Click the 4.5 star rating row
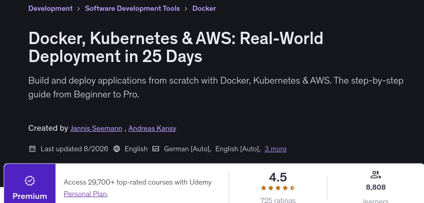Image resolution: width=424 pixels, height=203 pixels. pyautogui.click(x=278, y=188)
